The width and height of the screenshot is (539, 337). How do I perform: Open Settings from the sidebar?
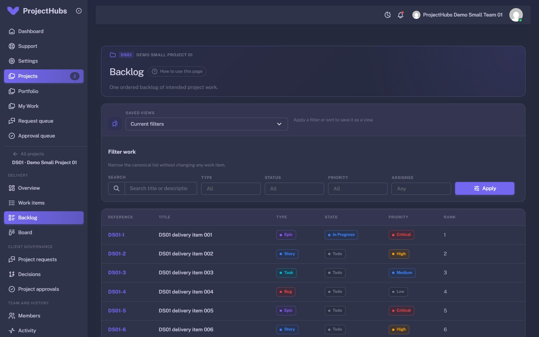pyautogui.click(x=44, y=61)
